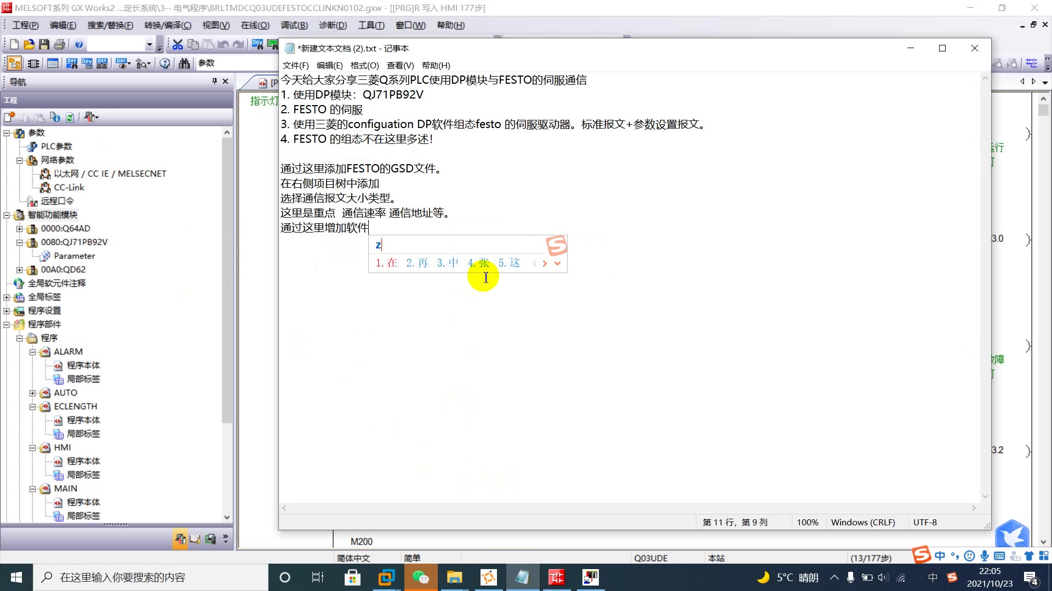
Task: Toggle auto-hide pin on the 导航 panel
Action: pyautogui.click(x=214, y=81)
